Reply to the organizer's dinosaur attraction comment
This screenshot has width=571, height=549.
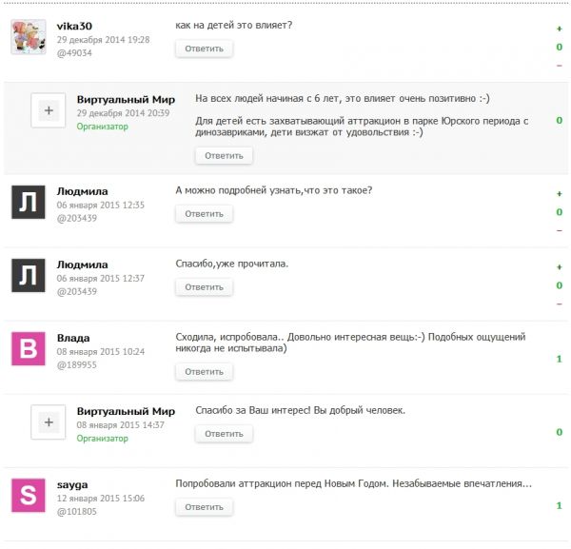tap(224, 155)
